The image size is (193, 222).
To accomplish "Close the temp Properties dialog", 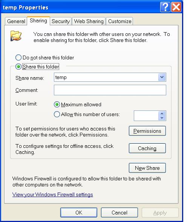I will pyautogui.click(x=176, y=7).
